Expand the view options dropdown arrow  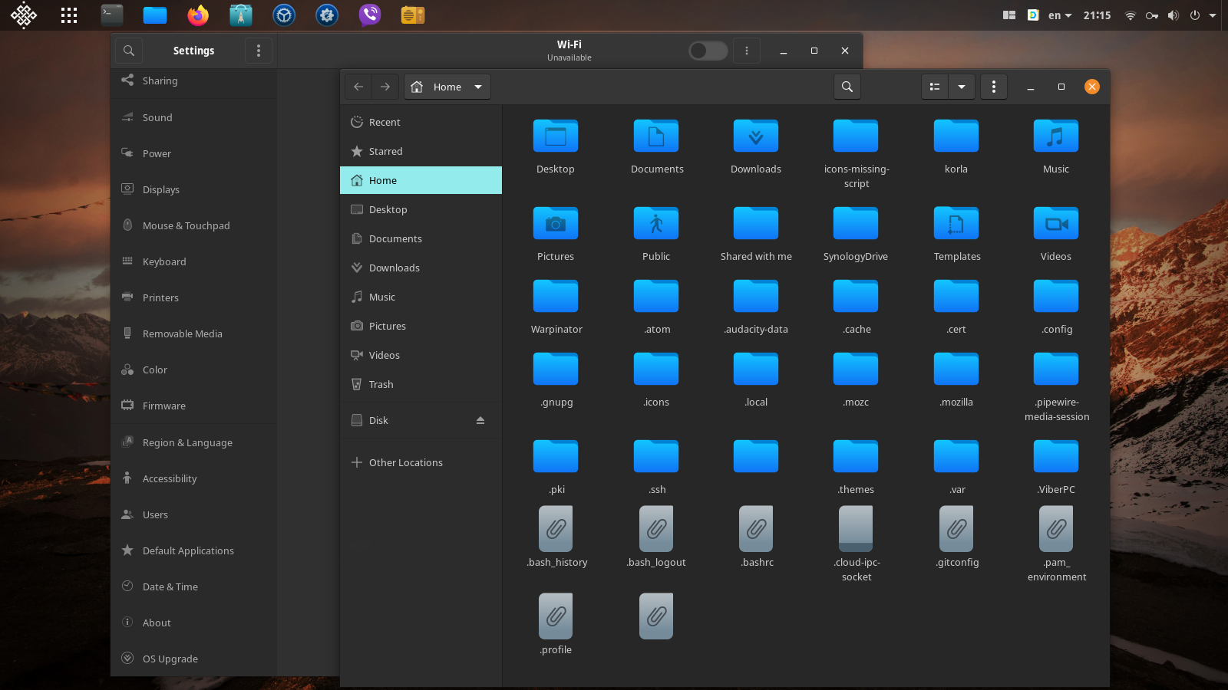[x=962, y=87]
